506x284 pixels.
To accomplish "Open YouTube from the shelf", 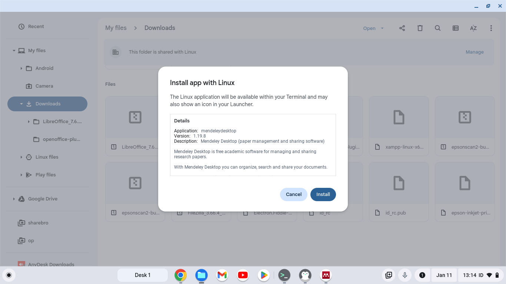I will click(x=243, y=275).
